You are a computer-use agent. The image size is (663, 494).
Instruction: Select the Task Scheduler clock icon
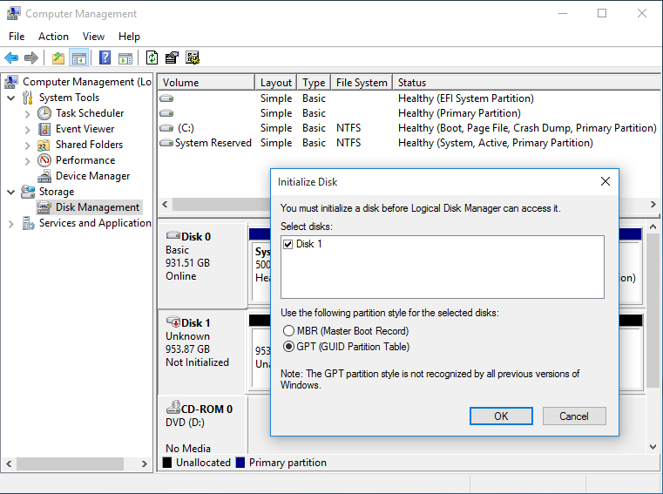[44, 113]
